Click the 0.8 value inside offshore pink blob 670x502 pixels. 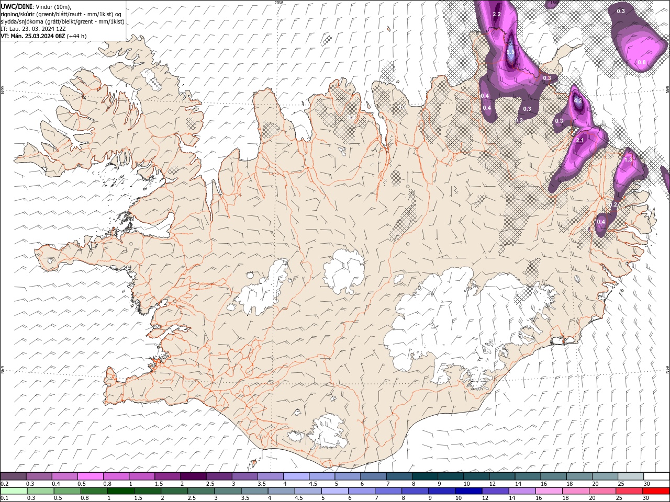tap(642, 63)
